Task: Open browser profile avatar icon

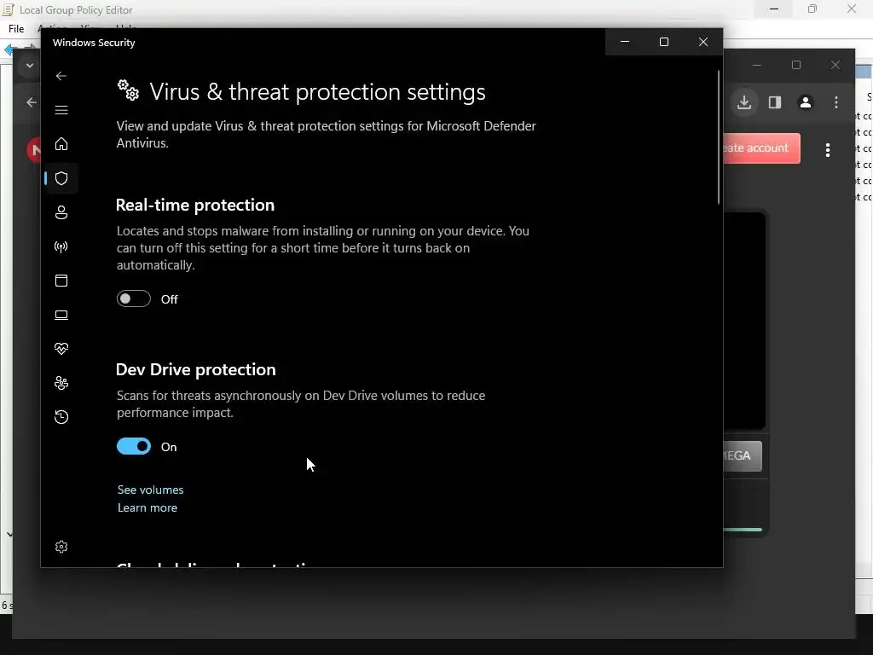Action: pos(805,102)
